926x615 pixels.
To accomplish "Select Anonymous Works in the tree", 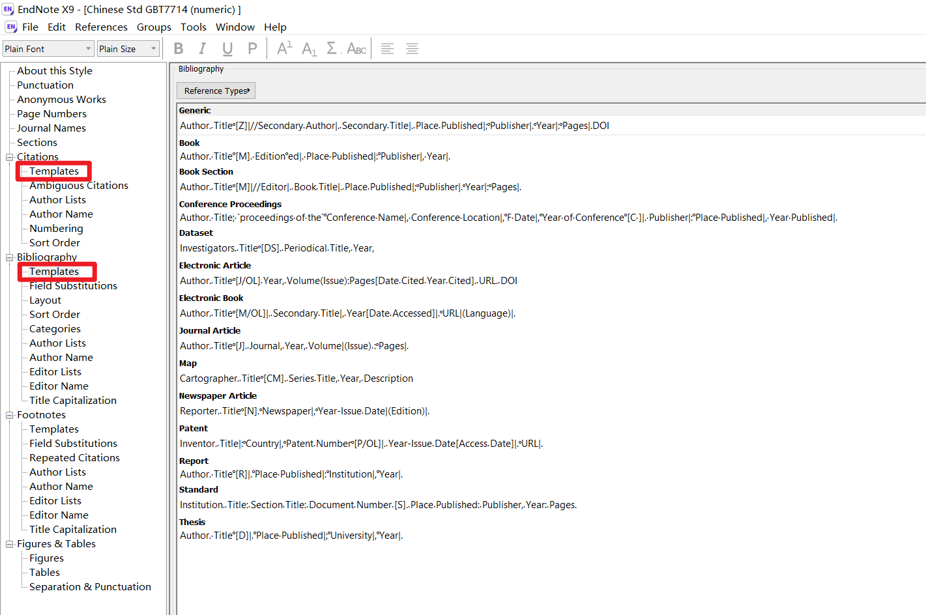I will point(61,99).
